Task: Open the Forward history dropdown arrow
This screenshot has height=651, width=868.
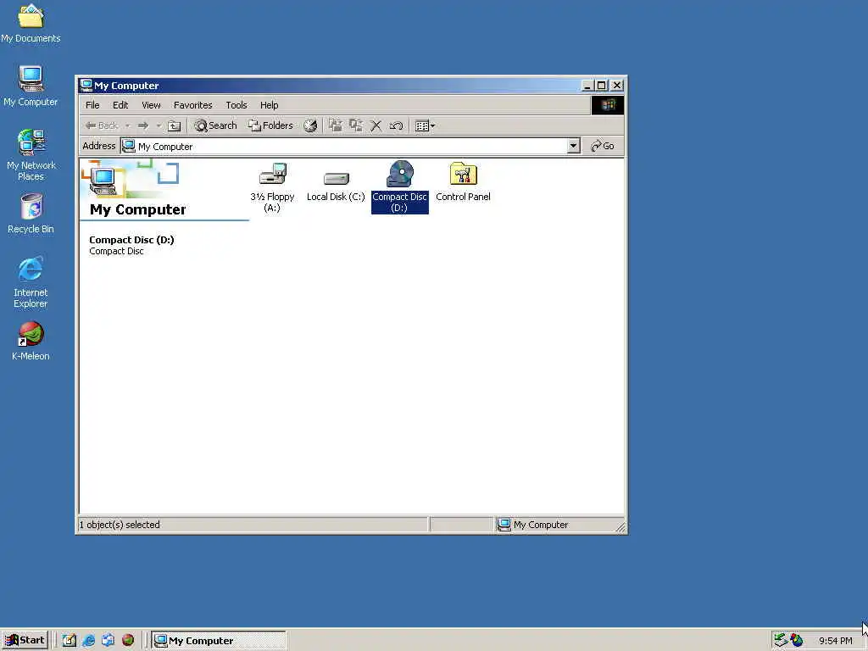Action: [159, 125]
